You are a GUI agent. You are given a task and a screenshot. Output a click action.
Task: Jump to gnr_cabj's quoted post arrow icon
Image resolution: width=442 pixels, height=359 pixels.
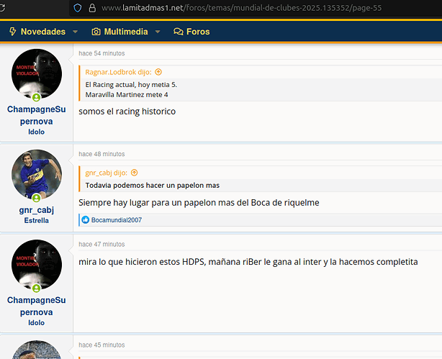pyautogui.click(x=134, y=173)
